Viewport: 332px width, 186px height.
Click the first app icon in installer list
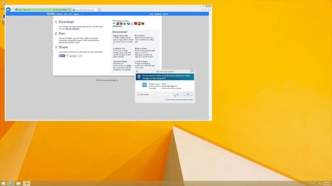(x=114, y=23)
